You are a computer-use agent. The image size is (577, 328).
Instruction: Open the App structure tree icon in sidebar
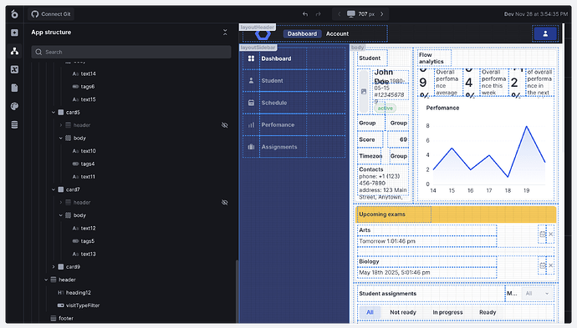[x=14, y=51]
